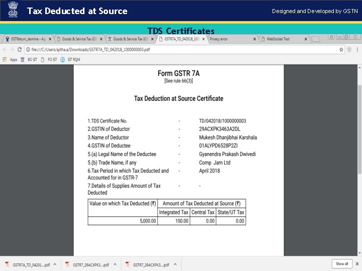Expand options for first GSTR7_29ACXPK3 download
Viewport: 362px width, 271px height.
point(115,264)
